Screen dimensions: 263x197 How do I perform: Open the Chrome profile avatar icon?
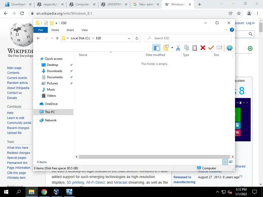[249, 13]
